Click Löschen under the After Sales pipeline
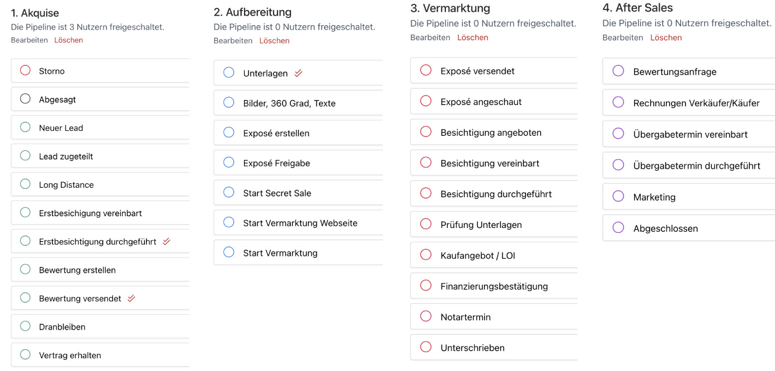The height and width of the screenshot is (371, 775). tap(666, 37)
